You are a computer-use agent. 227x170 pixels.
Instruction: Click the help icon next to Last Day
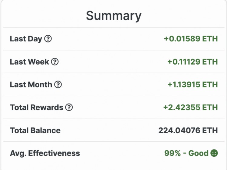48,39
